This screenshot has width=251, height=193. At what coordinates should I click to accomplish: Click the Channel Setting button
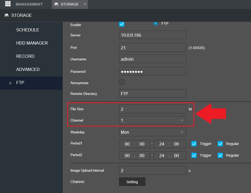tap(132, 182)
